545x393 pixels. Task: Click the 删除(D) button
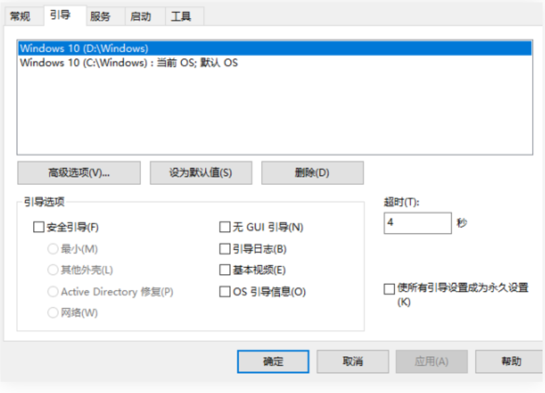[312, 173]
